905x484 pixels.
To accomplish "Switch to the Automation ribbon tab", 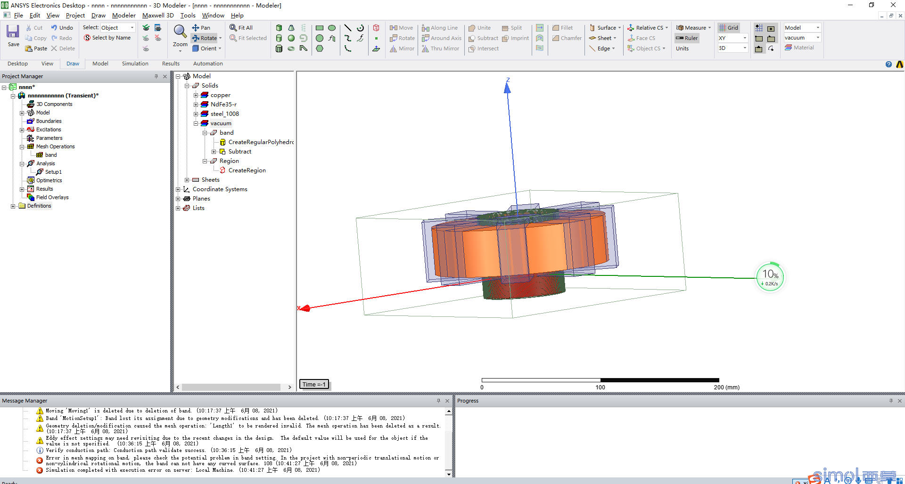I will point(208,64).
